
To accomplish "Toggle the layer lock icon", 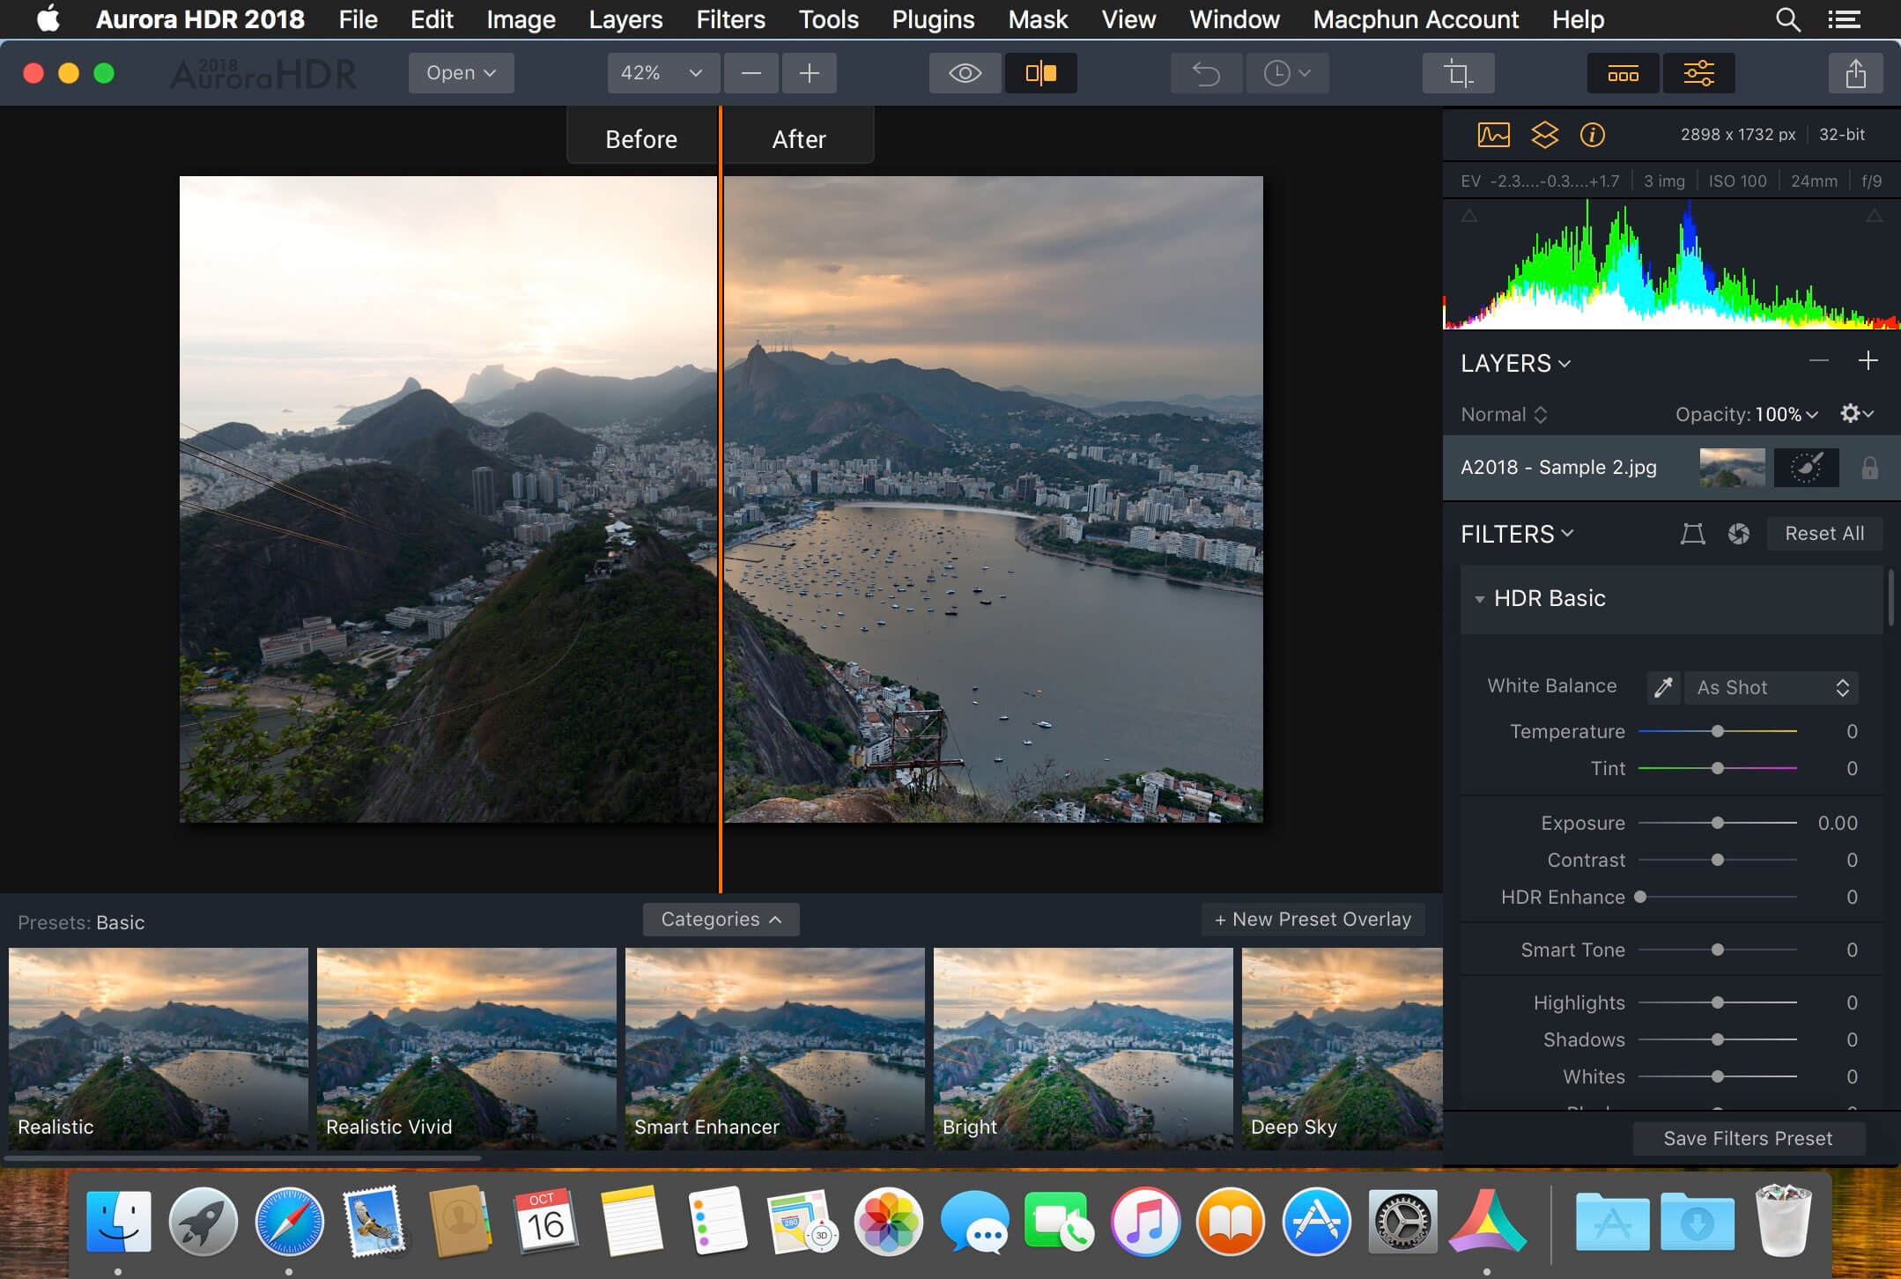I will (1869, 468).
